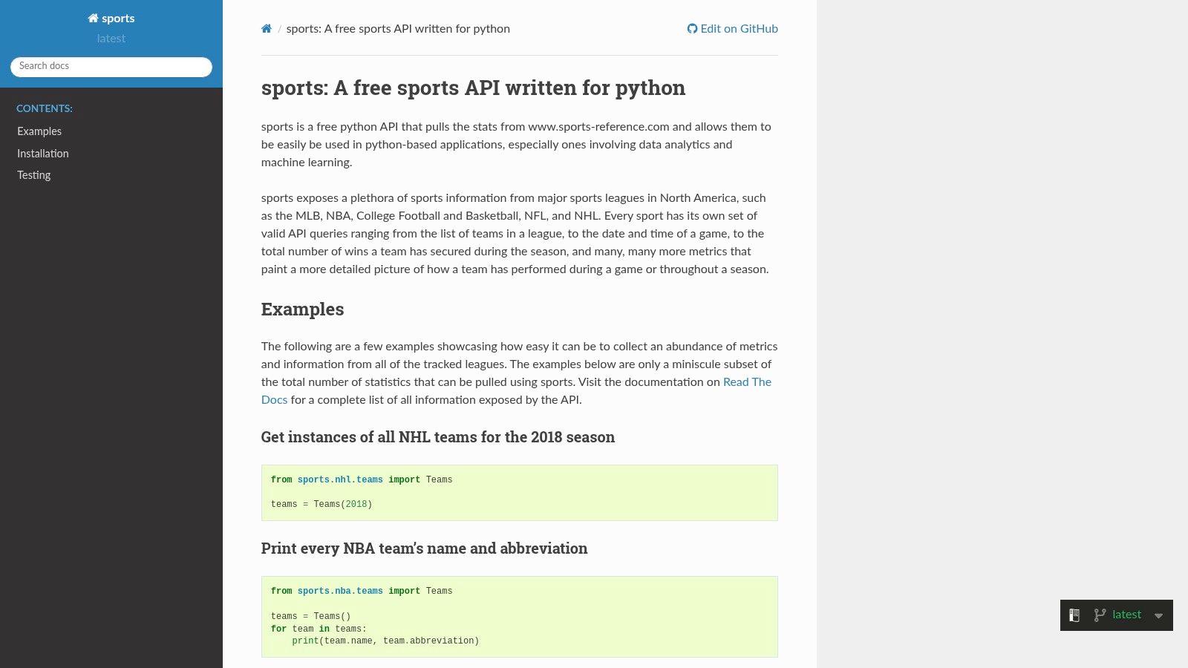Click the Edit on GitHub link
This screenshot has height=668, width=1188.
click(x=733, y=29)
